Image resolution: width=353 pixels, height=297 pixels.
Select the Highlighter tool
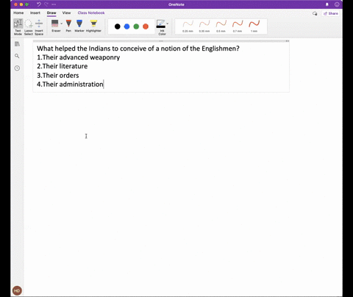click(93, 26)
